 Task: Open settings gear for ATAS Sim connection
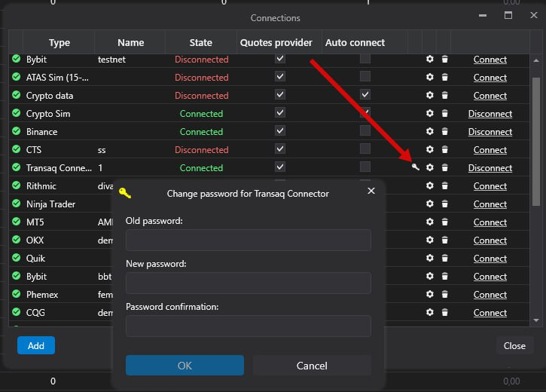430,77
